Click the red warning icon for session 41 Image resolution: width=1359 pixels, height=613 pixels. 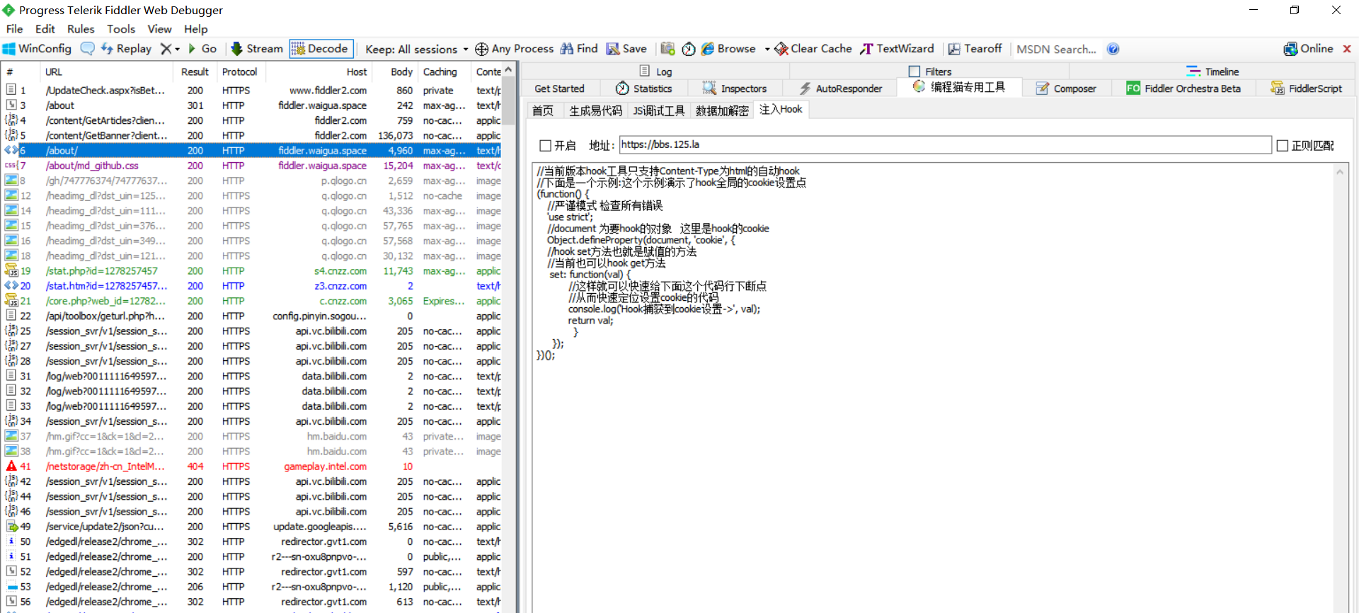[11, 466]
